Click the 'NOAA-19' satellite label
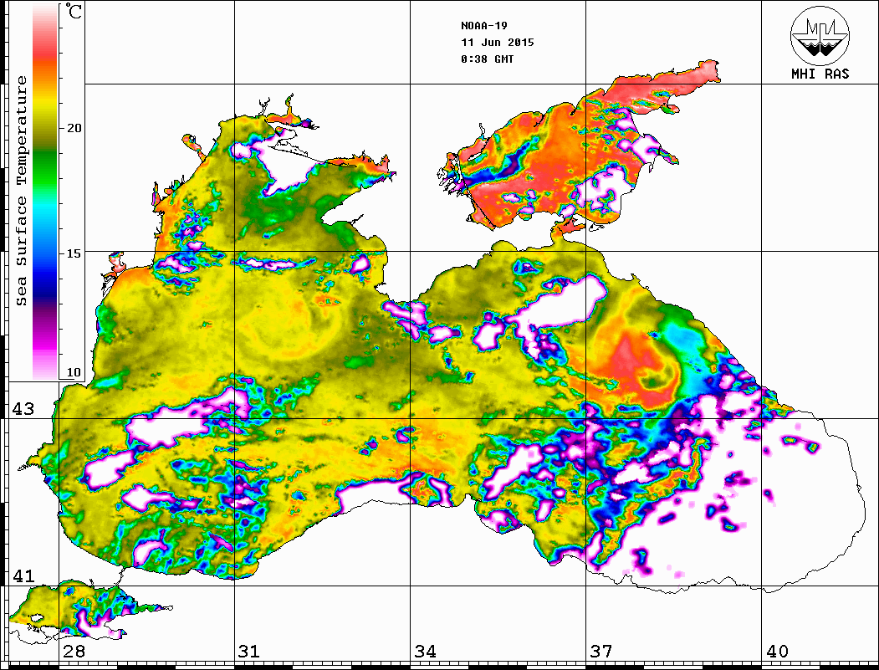This screenshot has width=879, height=670. 484,26
